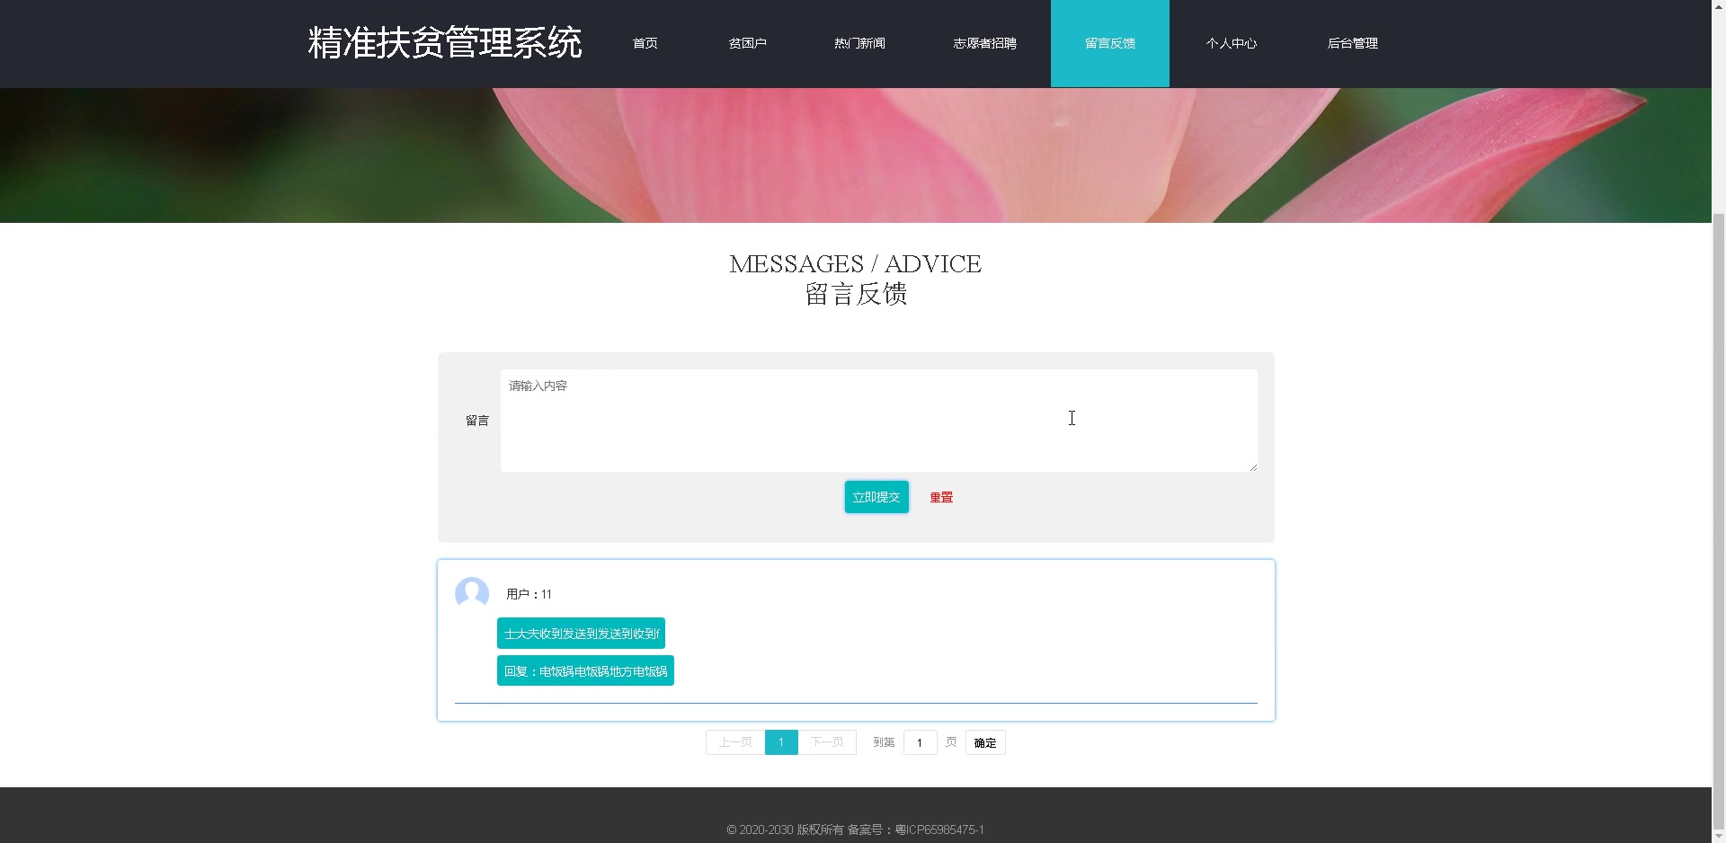Submit the message with 立即提交
This screenshot has width=1726, height=843.
pos(876,497)
